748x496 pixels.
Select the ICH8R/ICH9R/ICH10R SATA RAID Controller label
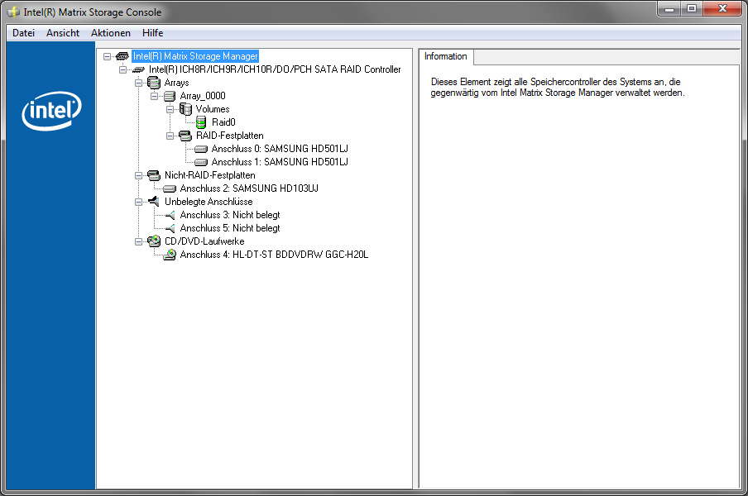point(275,69)
